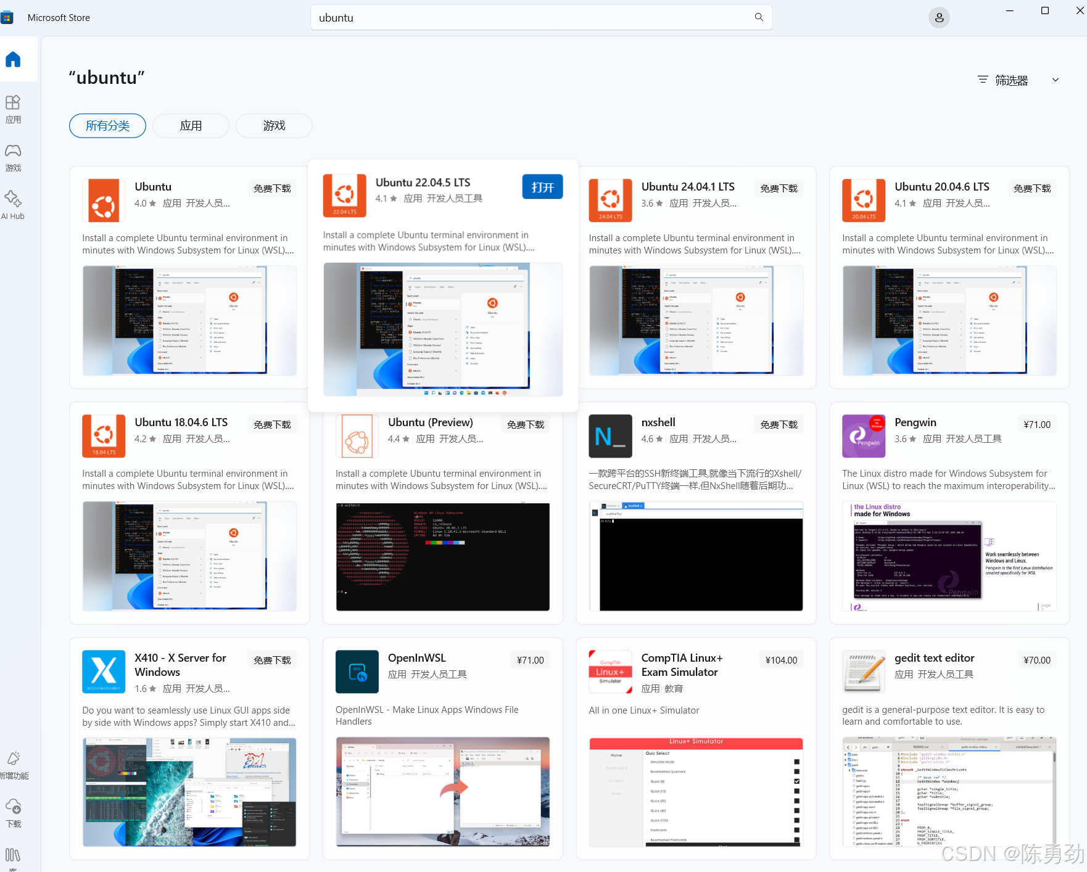Maximize the Microsoft Store window
This screenshot has height=872, width=1087.
1045,10
